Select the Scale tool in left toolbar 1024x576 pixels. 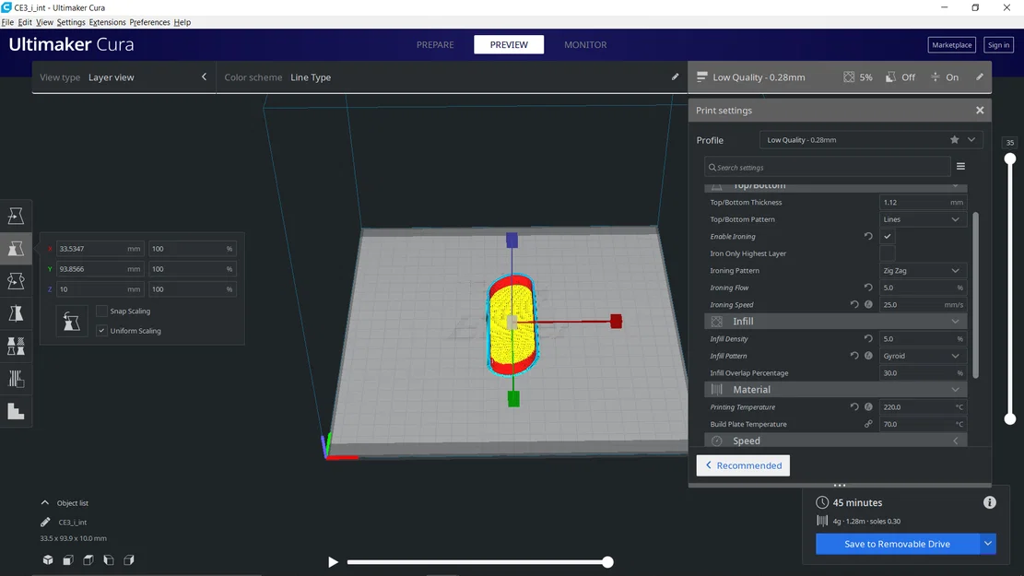[16, 248]
